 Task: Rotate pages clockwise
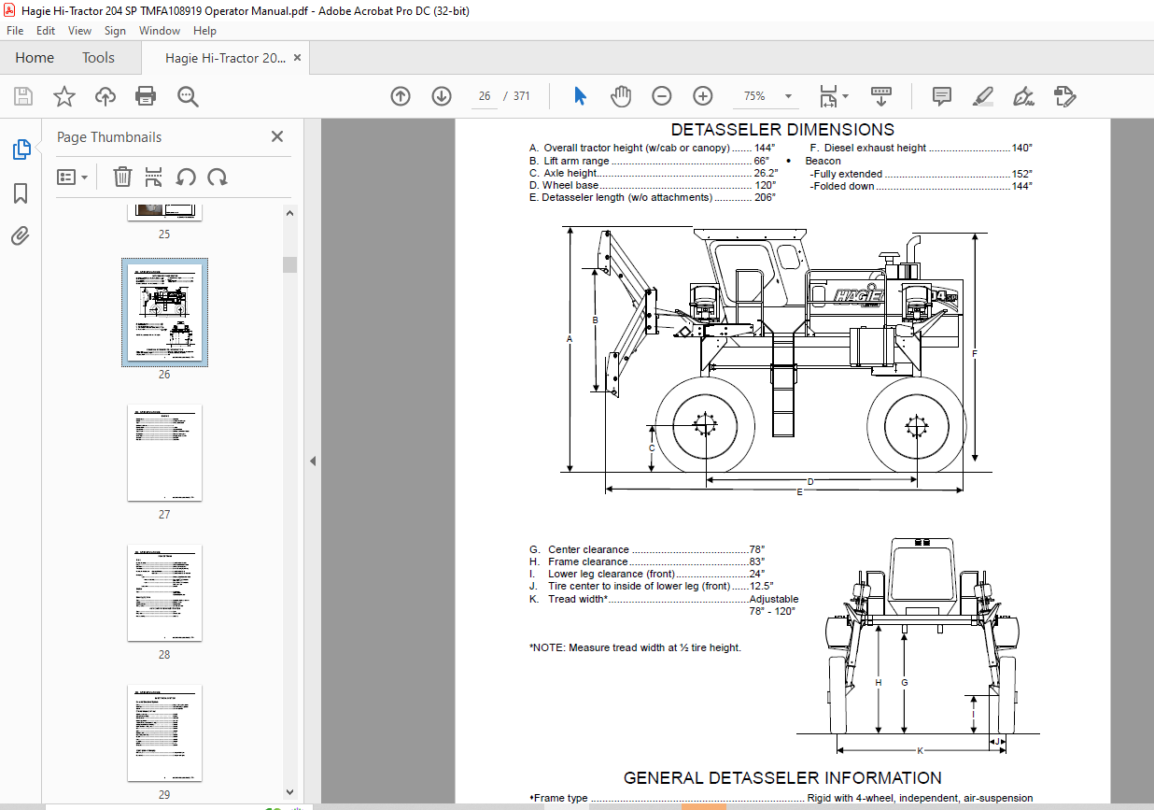[218, 177]
